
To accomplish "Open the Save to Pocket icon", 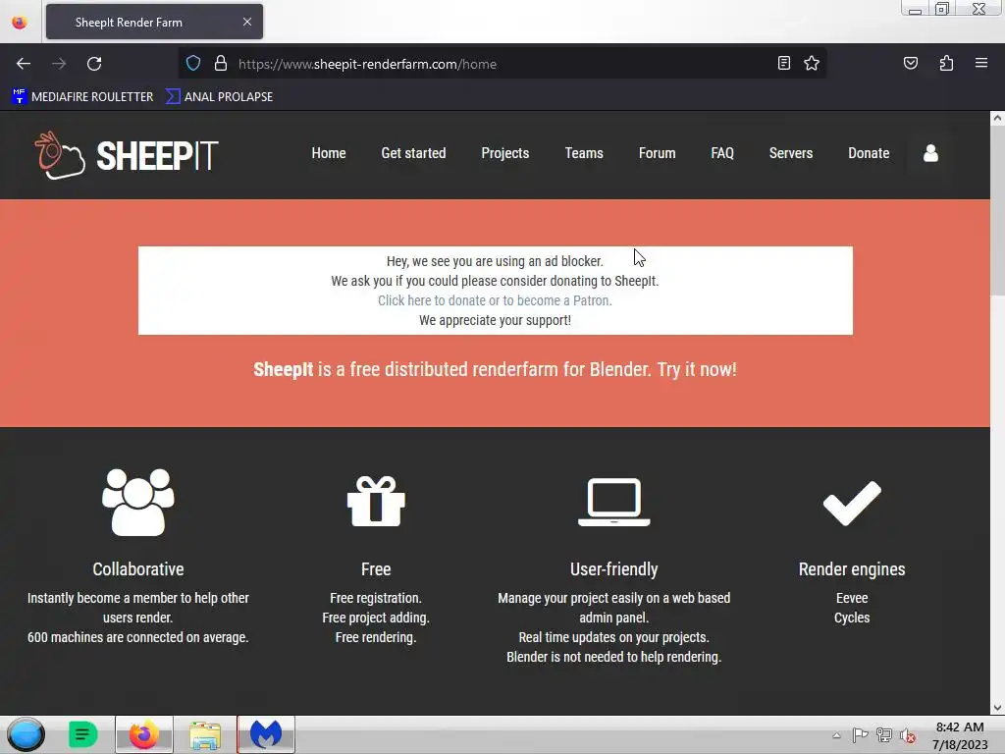I will pyautogui.click(x=911, y=63).
